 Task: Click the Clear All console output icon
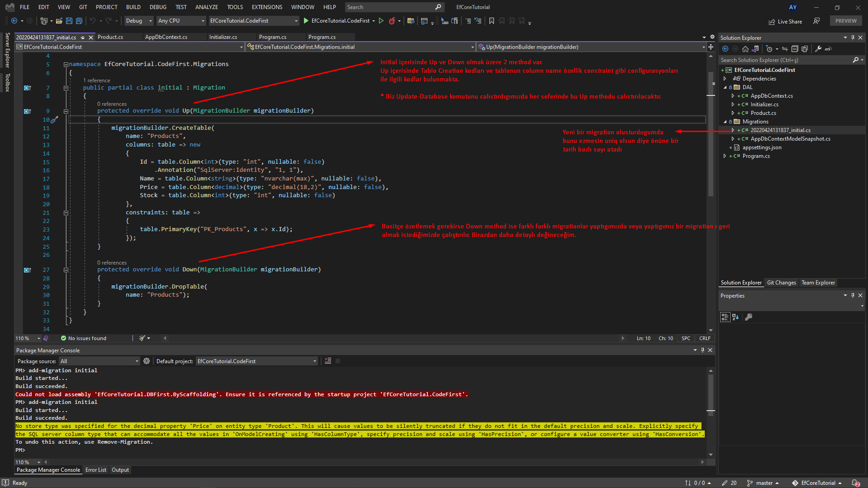(x=327, y=360)
